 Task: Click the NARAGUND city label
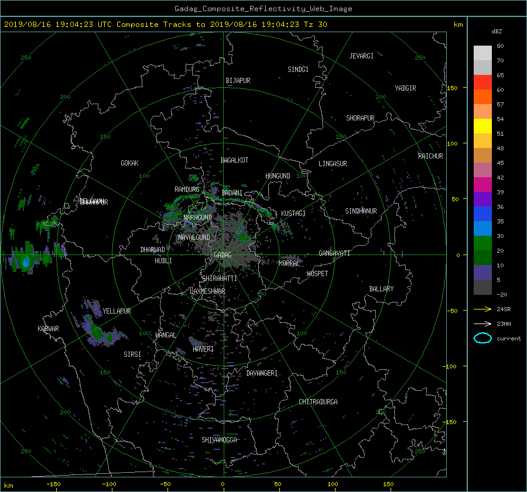point(198,217)
